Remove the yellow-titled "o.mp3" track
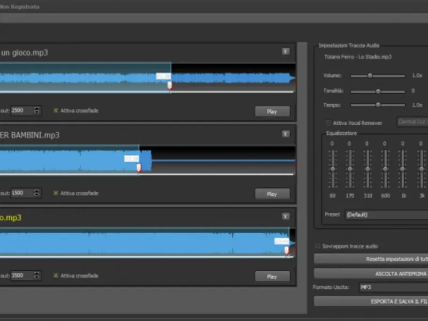Viewport: 428px width, 321px height. click(x=286, y=217)
